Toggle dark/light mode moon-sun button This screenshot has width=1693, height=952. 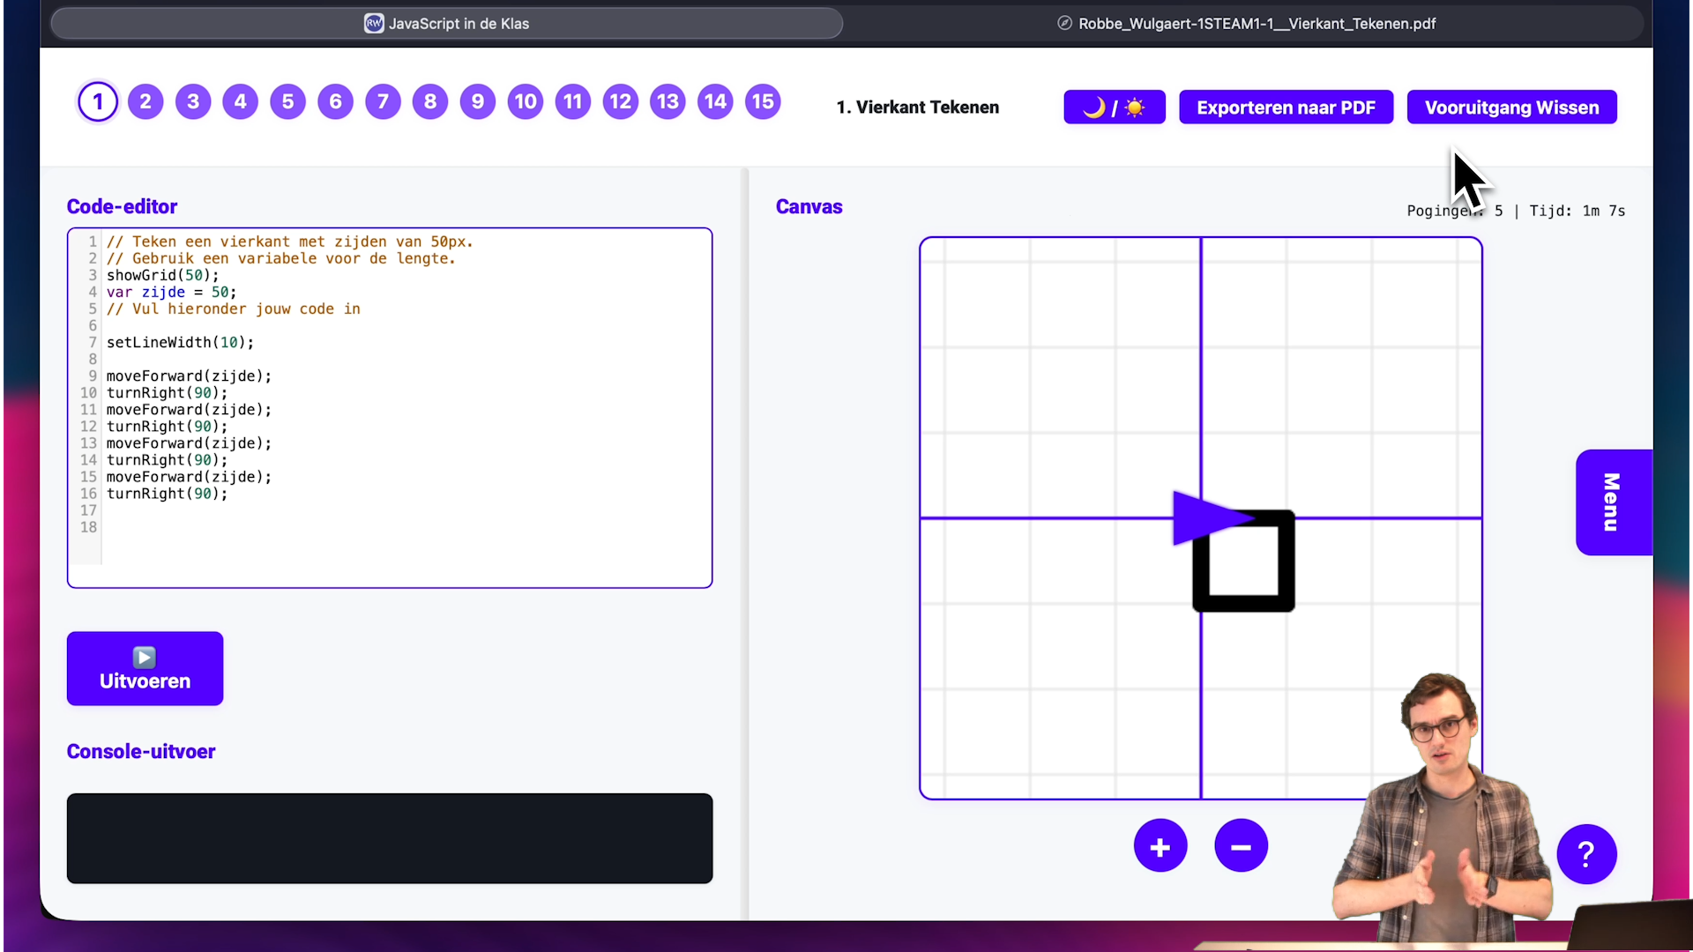pyautogui.click(x=1114, y=108)
